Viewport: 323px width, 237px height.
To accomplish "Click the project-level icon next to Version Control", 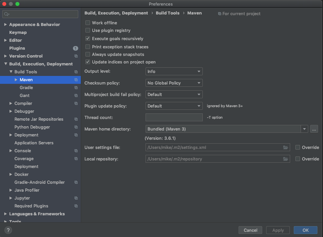I will pos(76,56).
